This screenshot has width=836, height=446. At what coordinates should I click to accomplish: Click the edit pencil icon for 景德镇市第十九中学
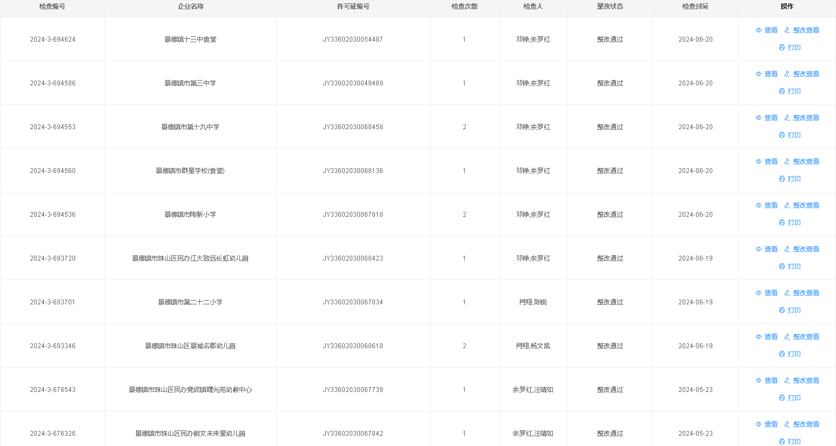coord(787,118)
